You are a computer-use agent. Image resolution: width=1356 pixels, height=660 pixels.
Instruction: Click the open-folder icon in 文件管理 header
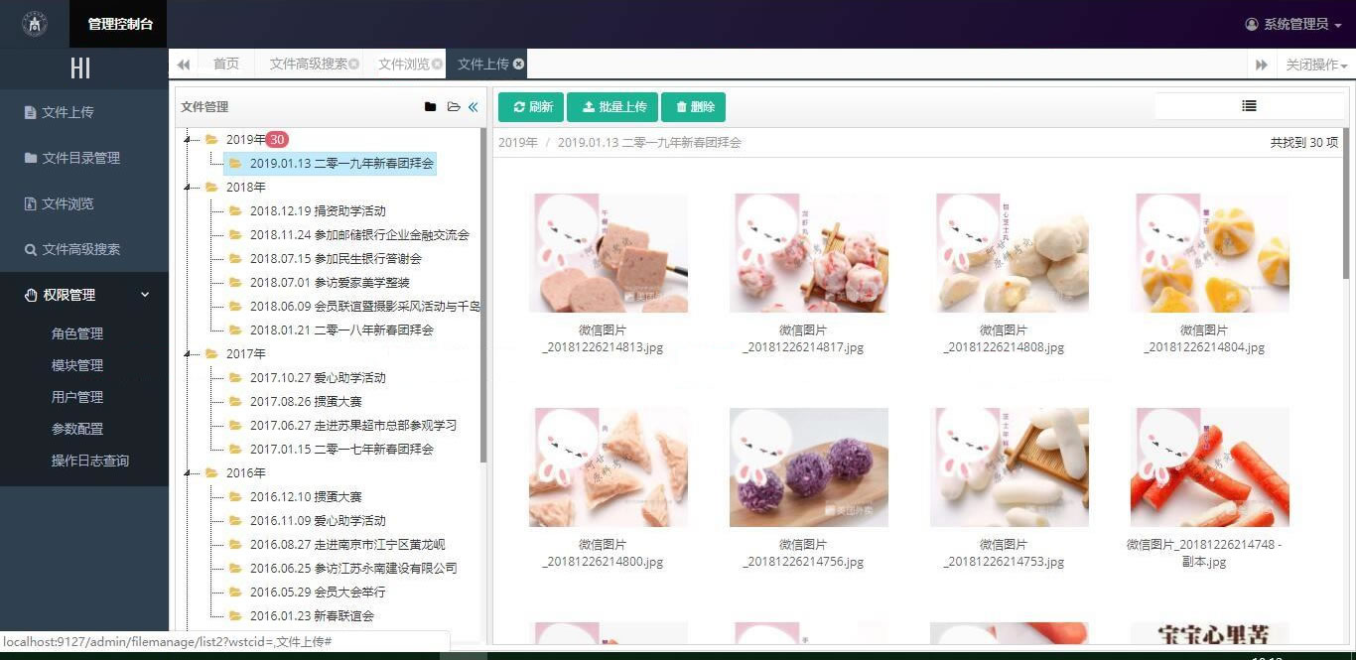[x=454, y=107]
